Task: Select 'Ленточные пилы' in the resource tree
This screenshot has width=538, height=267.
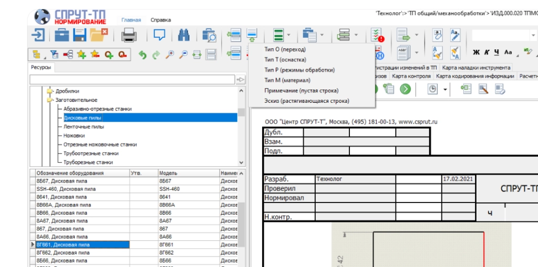Action: (x=84, y=126)
